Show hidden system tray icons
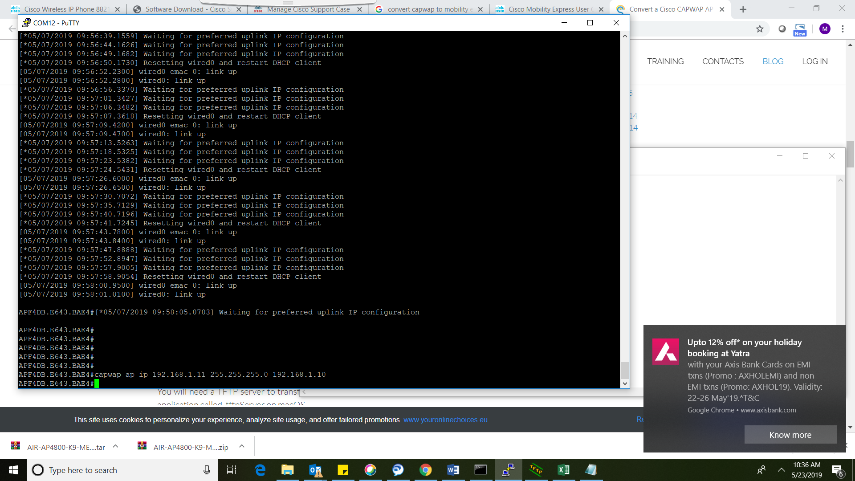The width and height of the screenshot is (855, 481). point(781,470)
